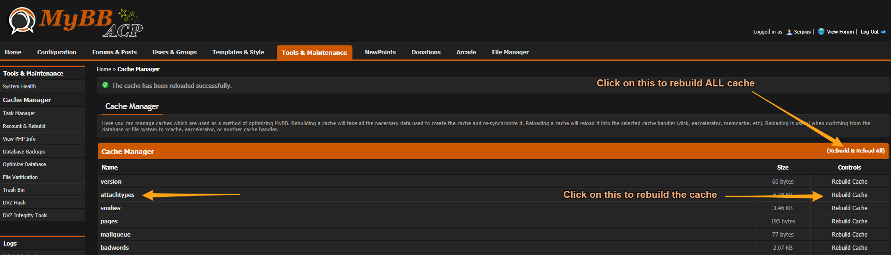Rebuild Cache for the smilies row

pyautogui.click(x=849, y=208)
